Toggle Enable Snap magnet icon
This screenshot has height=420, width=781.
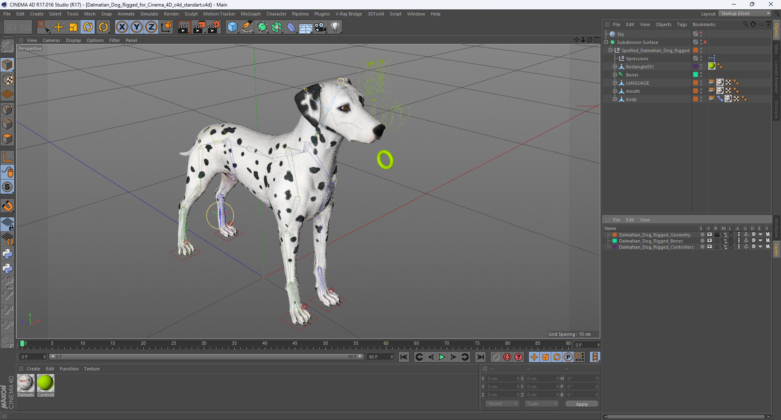click(x=8, y=206)
